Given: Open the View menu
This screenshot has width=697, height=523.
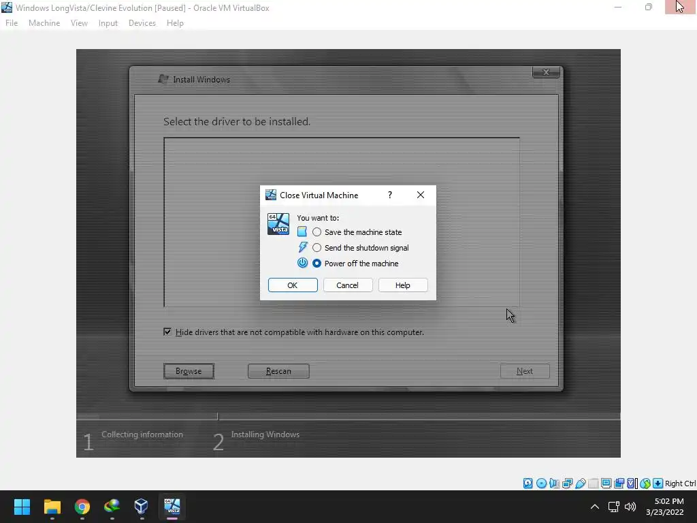Looking at the screenshot, I should point(79,23).
